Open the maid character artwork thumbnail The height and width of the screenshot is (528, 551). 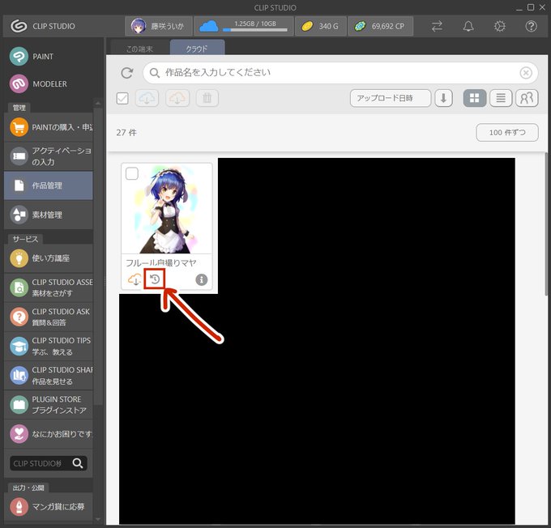pos(167,209)
